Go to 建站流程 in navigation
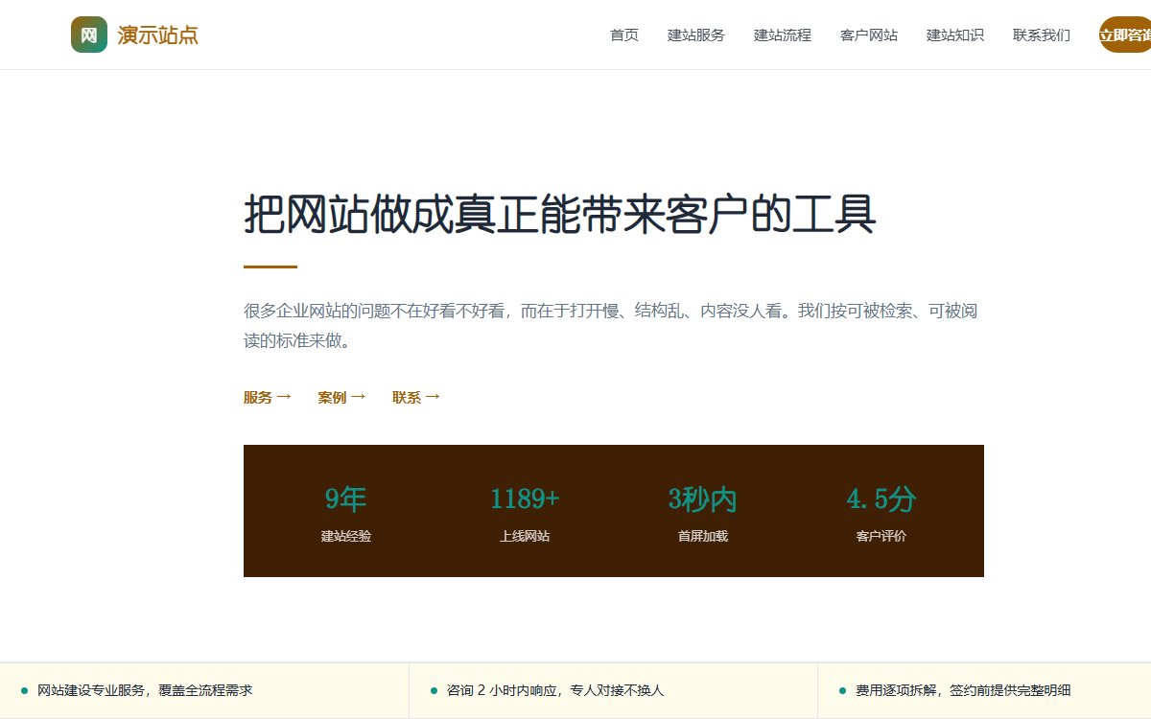Screen dimensions: 1151x719 click(783, 35)
